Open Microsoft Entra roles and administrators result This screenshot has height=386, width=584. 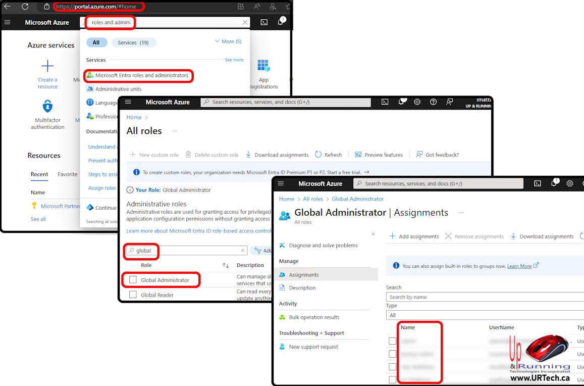click(x=141, y=75)
